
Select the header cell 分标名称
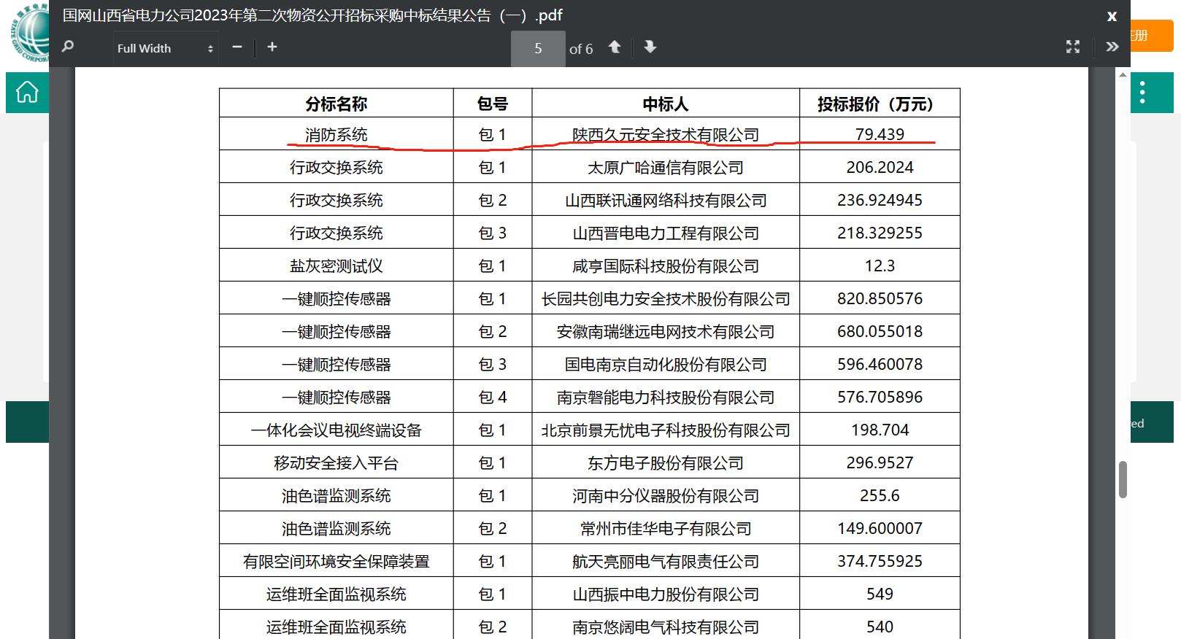[336, 104]
